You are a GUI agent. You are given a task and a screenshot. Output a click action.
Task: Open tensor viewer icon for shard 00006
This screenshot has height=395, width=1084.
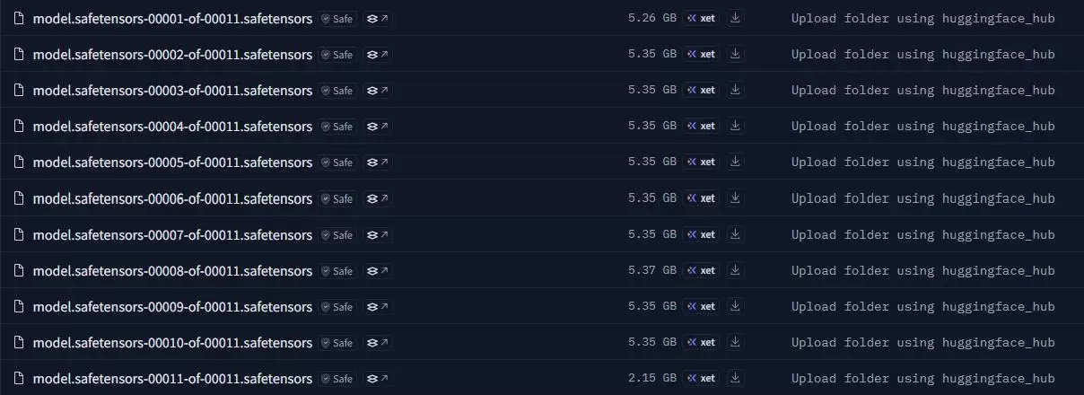pos(378,198)
